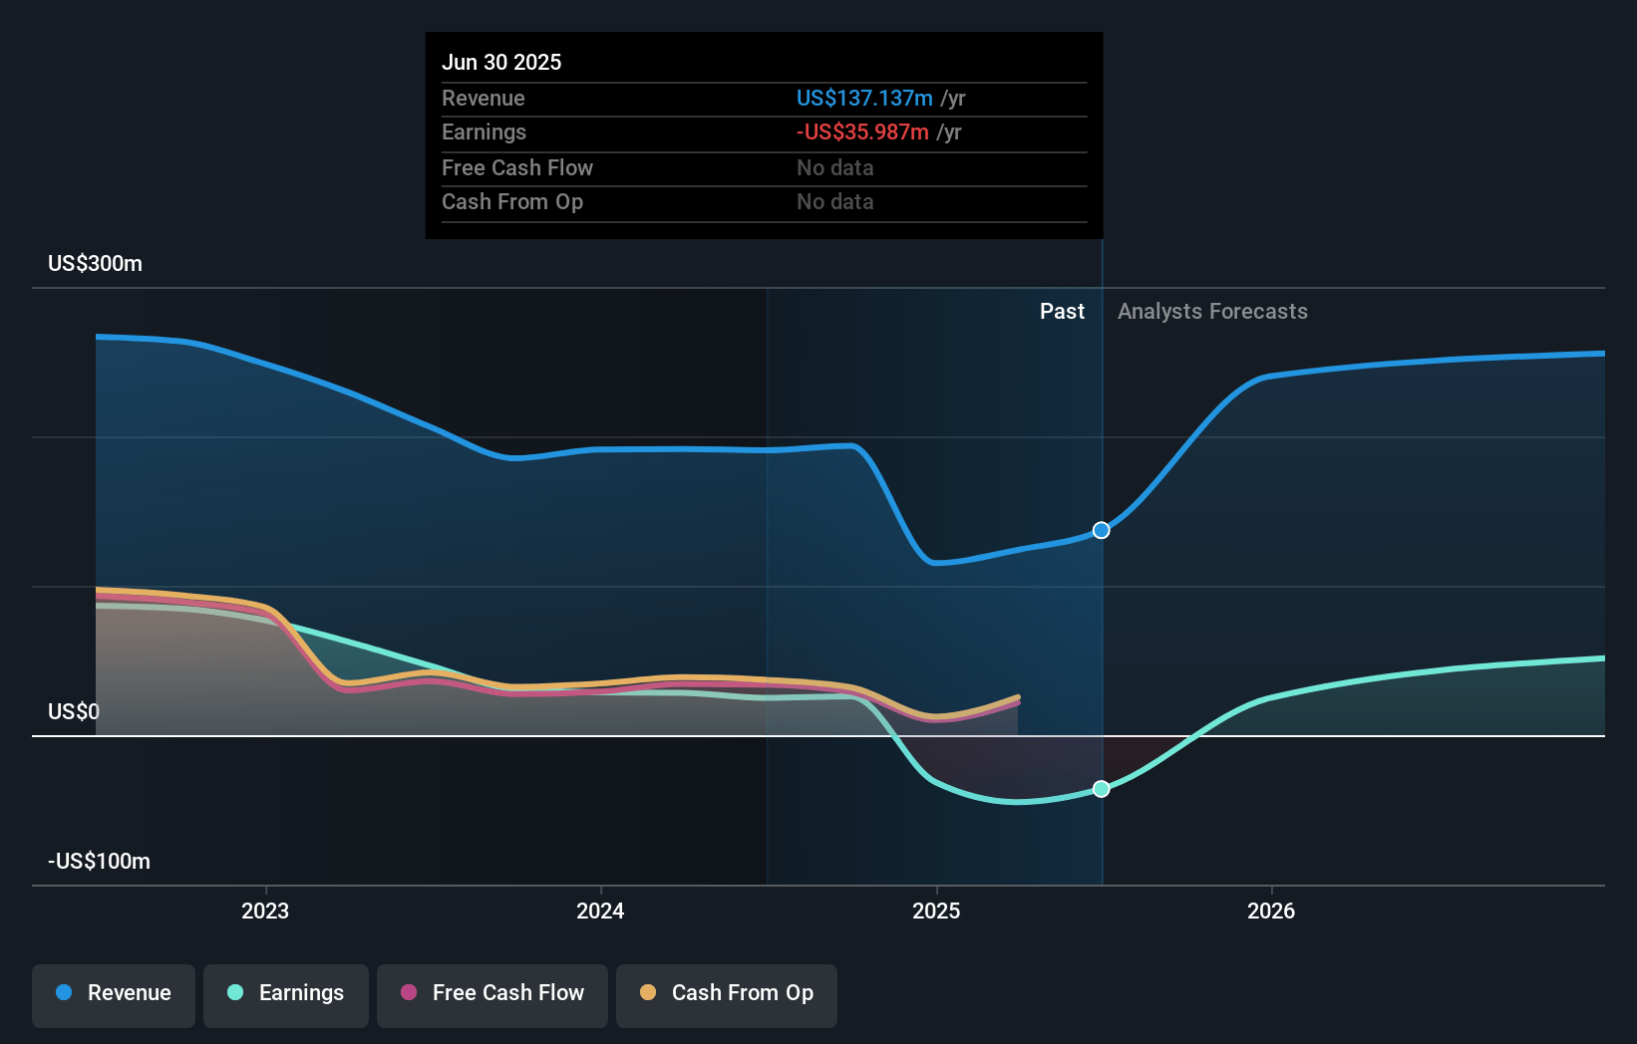The height and width of the screenshot is (1044, 1637).
Task: Click the Earnings tooltip row label
Action: point(484,131)
